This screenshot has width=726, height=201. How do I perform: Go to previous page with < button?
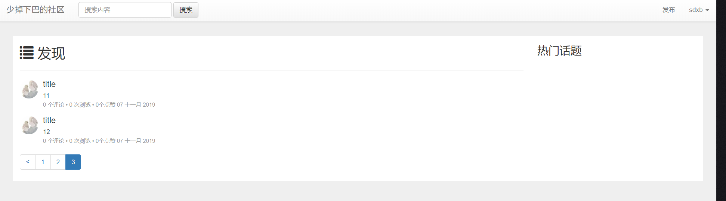28,162
